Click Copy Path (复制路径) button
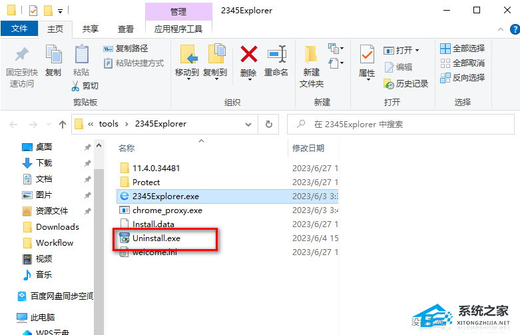The image size is (520, 335). 126,49
